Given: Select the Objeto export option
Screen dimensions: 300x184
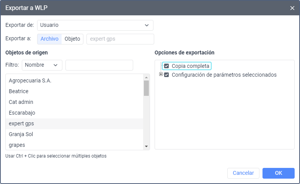Looking at the screenshot, I should pyautogui.click(x=72, y=39).
